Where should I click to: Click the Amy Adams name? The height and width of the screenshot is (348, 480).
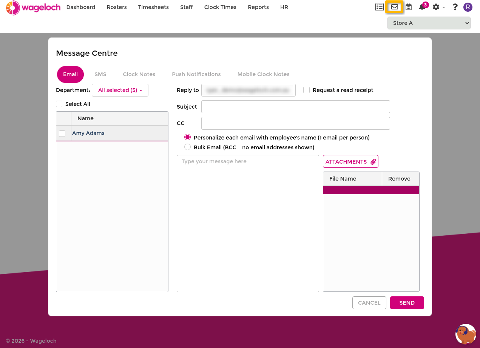click(88, 133)
